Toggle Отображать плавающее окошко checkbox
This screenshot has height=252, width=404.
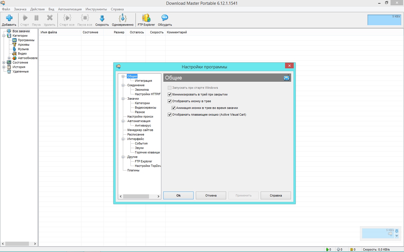169,115
